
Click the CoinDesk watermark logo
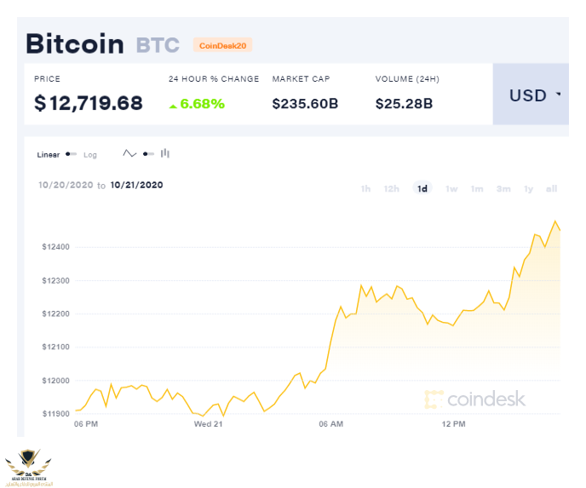(475, 399)
